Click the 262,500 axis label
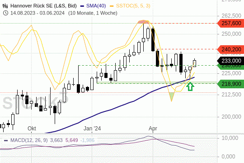 pos(231,16)
